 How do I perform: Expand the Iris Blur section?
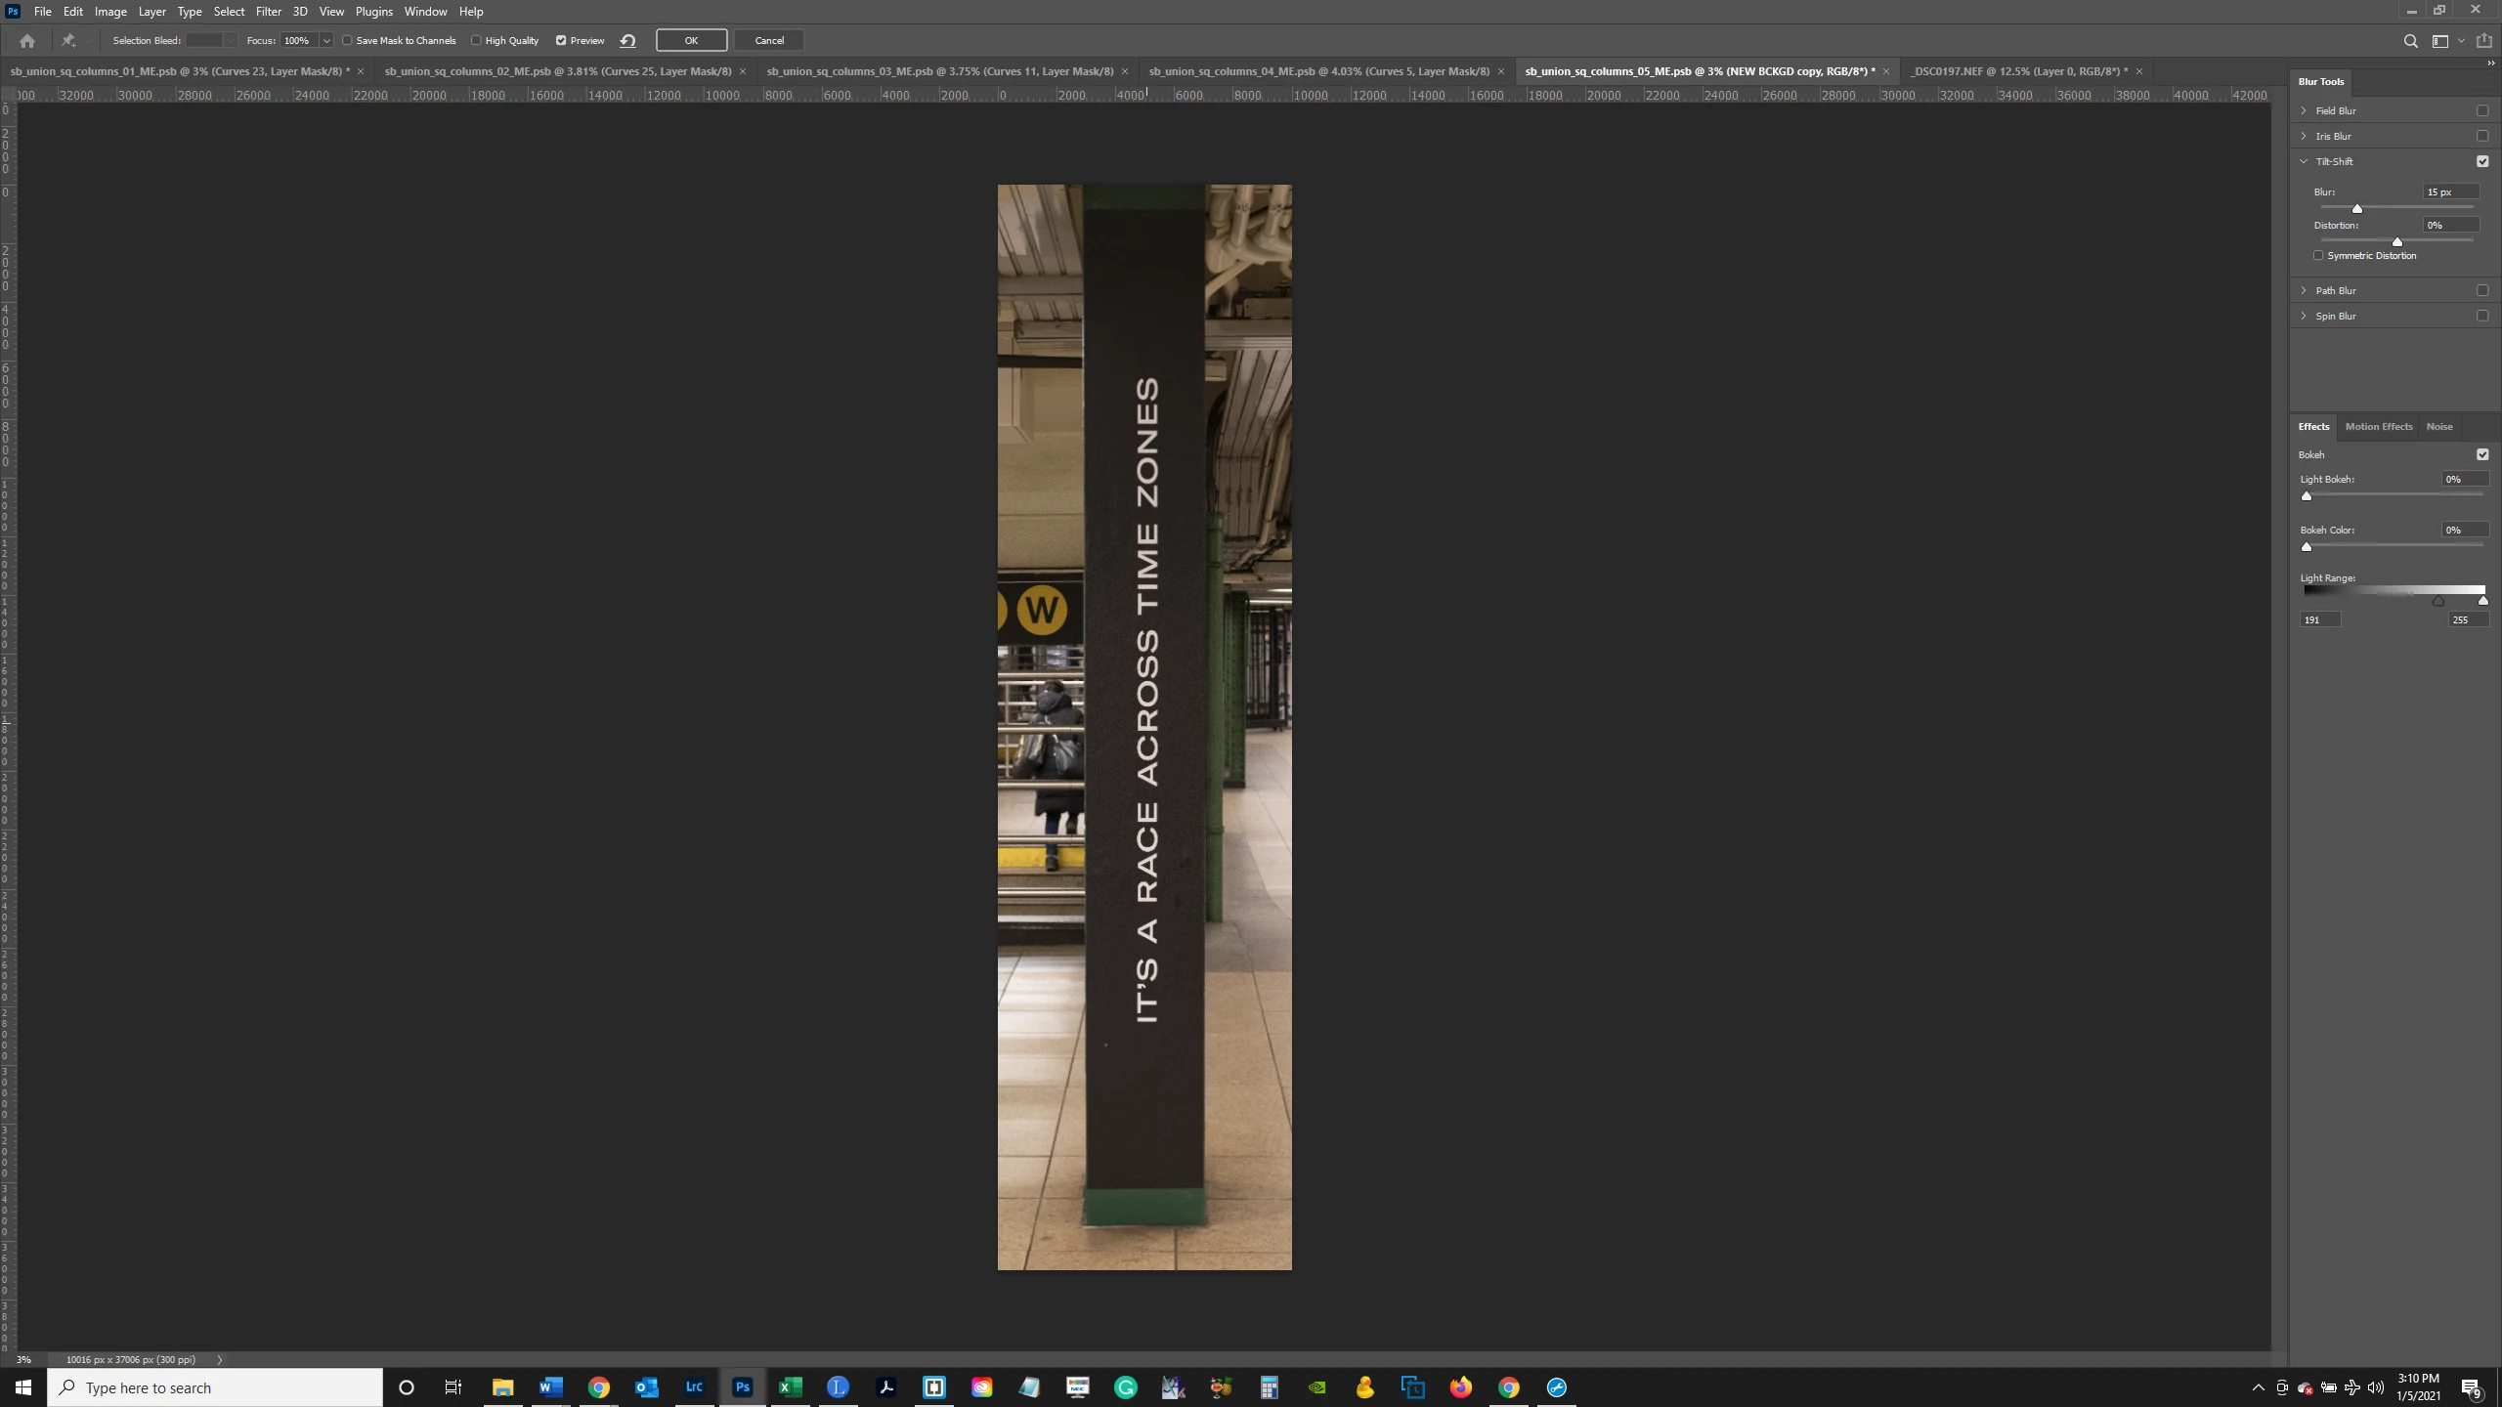tap(2304, 136)
